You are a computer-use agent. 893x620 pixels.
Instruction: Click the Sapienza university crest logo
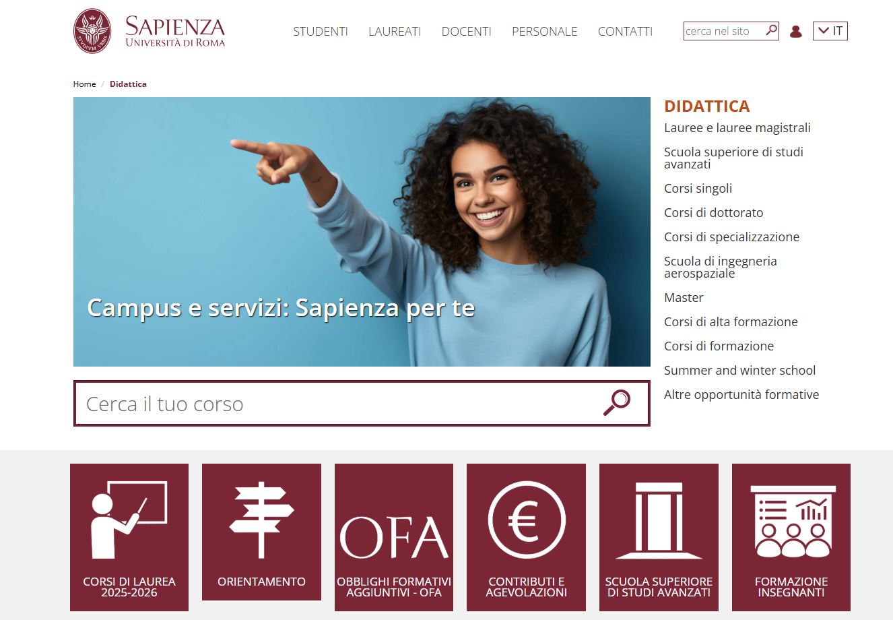(x=92, y=31)
